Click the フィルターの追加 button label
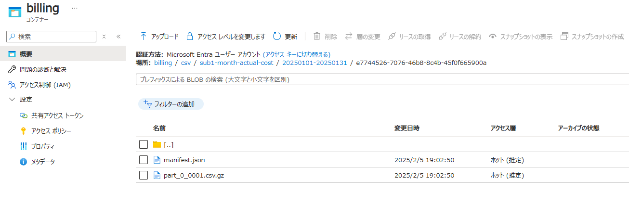The width and height of the screenshot is (629, 218). click(174, 104)
